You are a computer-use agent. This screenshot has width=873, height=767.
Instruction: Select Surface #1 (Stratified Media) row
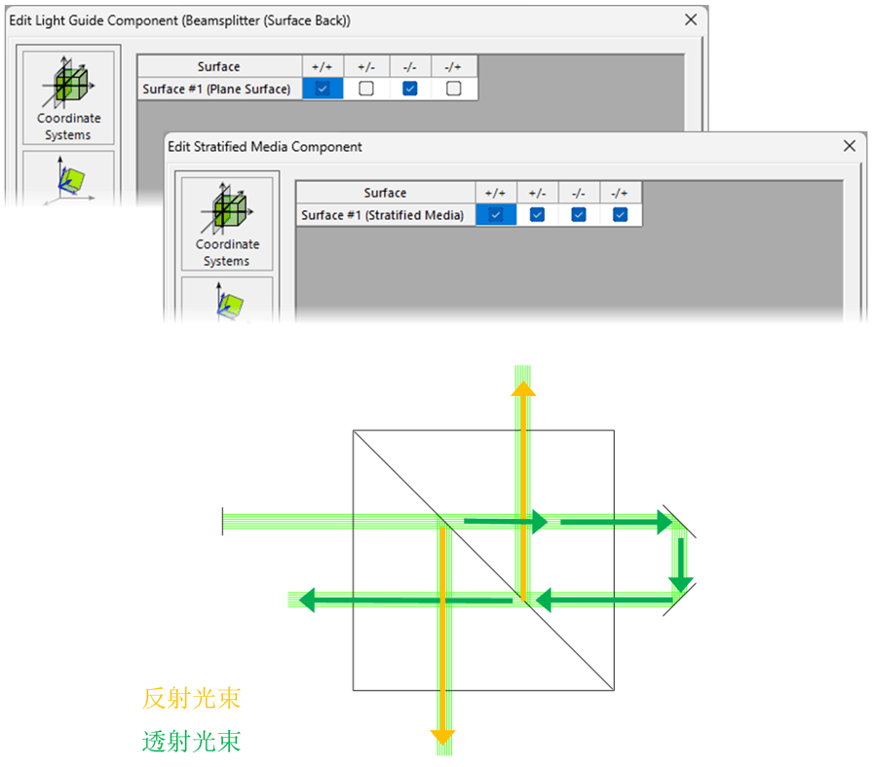383,215
